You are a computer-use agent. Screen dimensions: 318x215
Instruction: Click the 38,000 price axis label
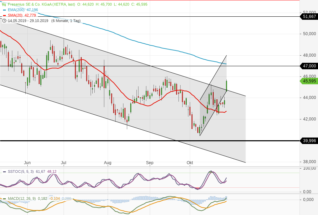309,161
